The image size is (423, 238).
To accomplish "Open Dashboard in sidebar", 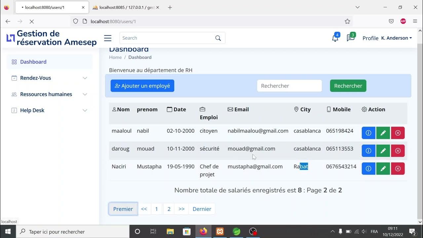I will point(50,62).
